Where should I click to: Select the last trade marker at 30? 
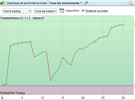tap(123, 25)
